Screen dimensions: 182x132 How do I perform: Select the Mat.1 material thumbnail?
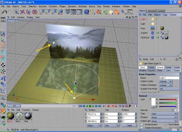(x=19, y=116)
